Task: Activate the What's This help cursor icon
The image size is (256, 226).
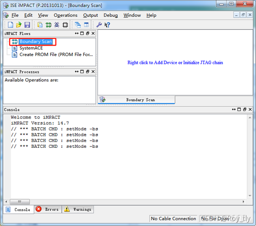Action: coord(107,25)
